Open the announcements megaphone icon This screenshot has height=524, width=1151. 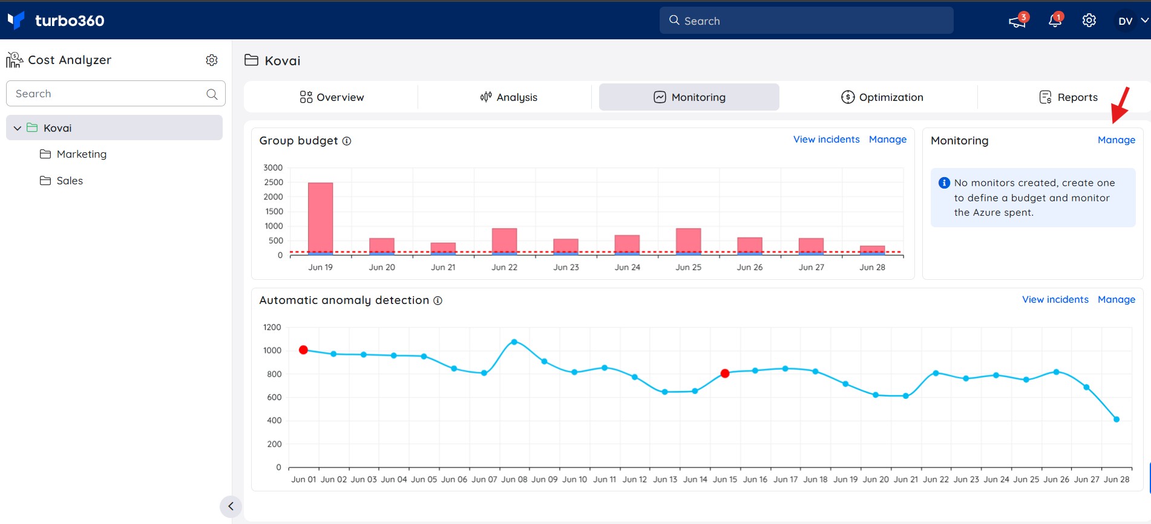[1017, 21]
